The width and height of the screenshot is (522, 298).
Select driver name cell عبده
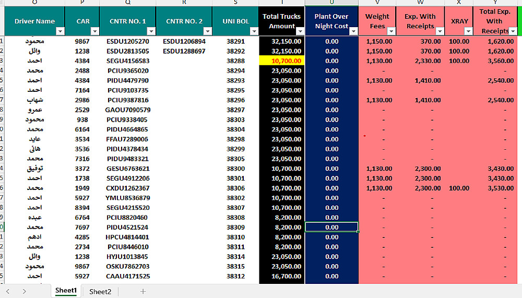[x=34, y=218]
